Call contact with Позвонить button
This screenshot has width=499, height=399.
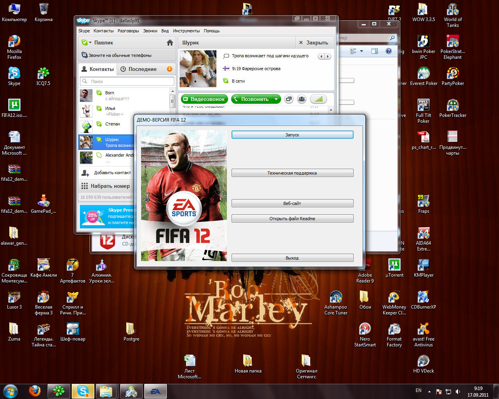click(x=251, y=99)
